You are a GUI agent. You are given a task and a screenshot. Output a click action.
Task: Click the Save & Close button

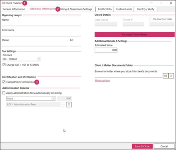pos(142,146)
